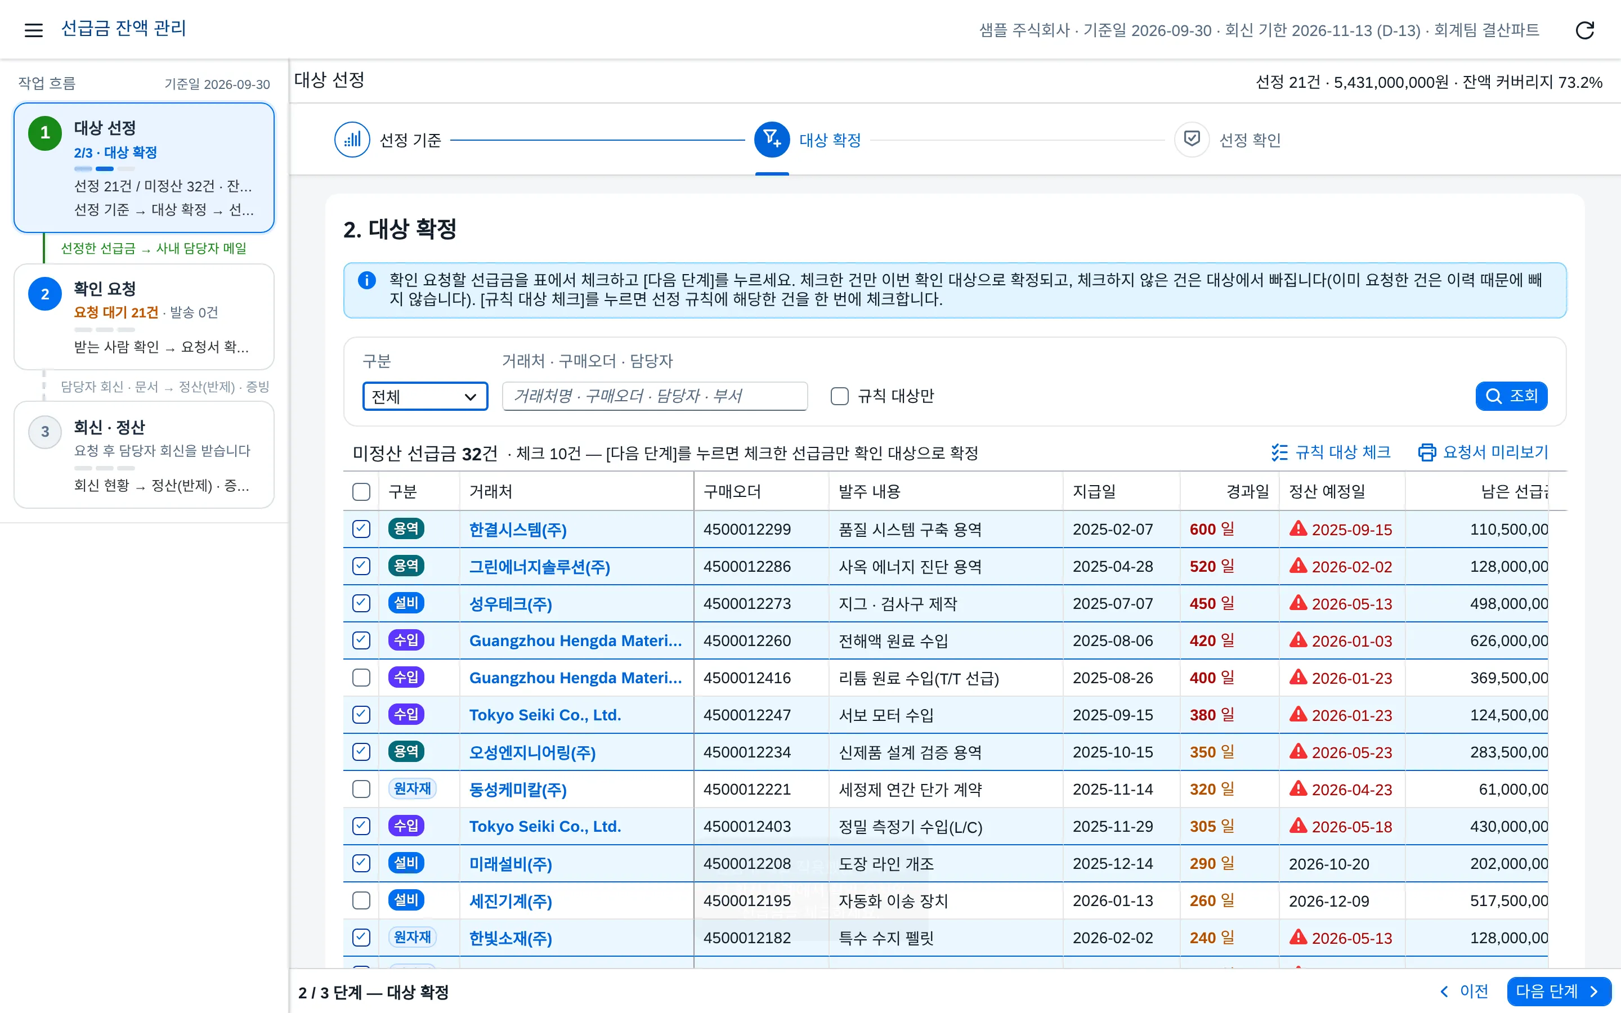This screenshot has width=1621, height=1013.
Task: Click the green step 1 circle badge
Action: (x=45, y=133)
